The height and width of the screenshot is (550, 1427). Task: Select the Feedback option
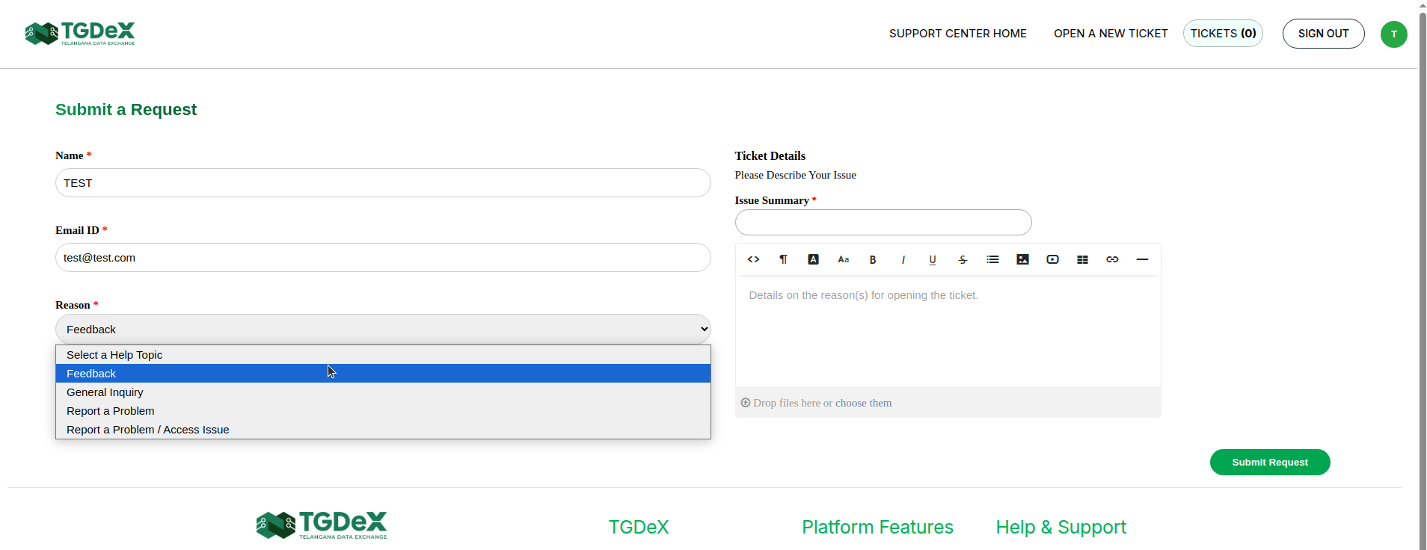tap(383, 374)
